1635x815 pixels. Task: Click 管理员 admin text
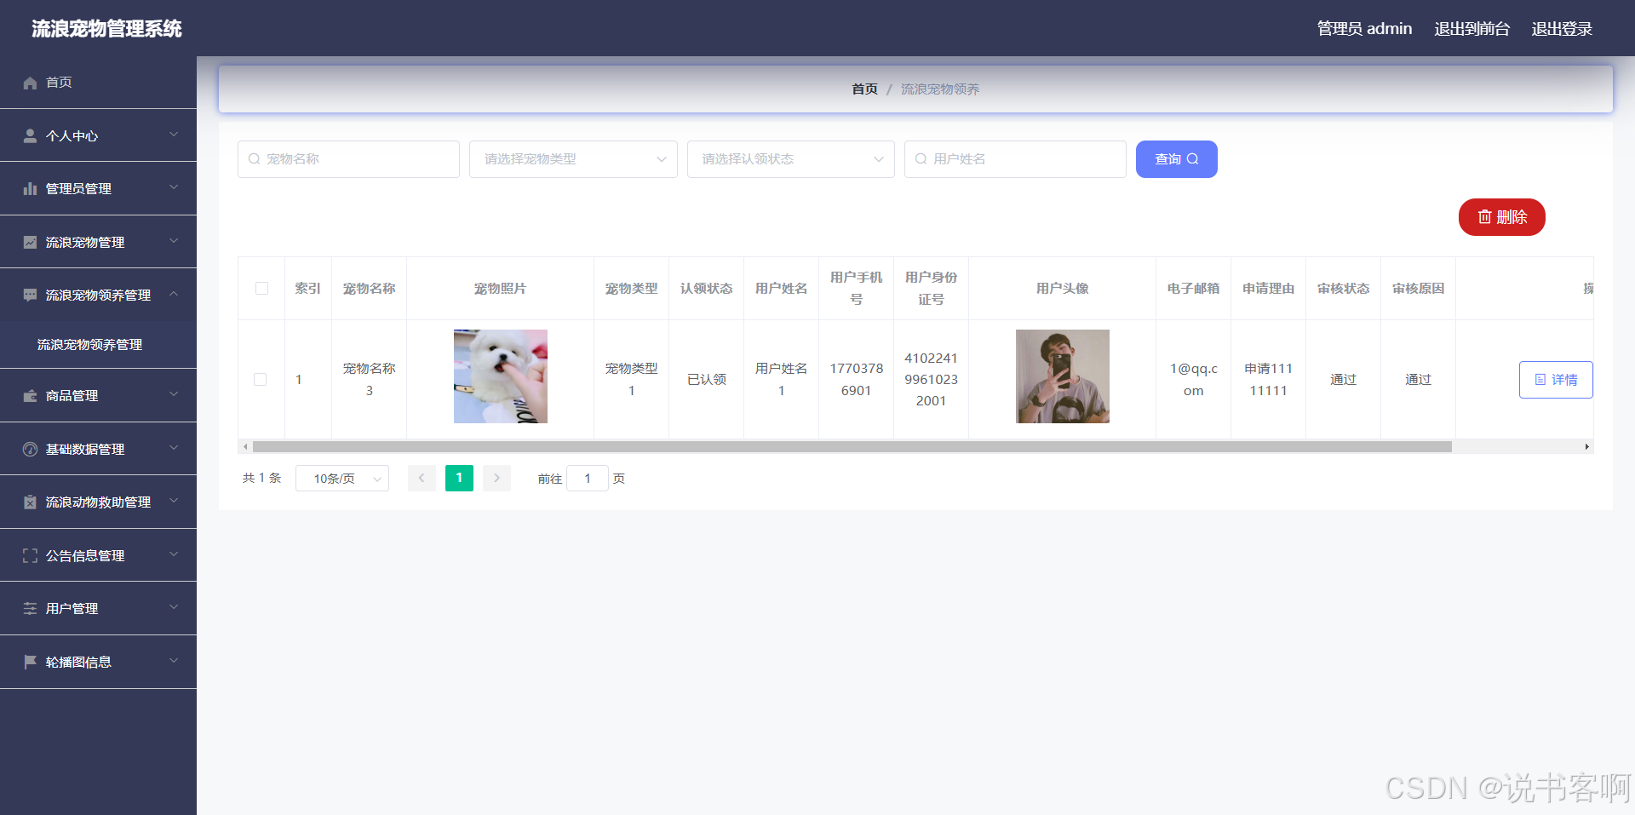tap(1364, 29)
